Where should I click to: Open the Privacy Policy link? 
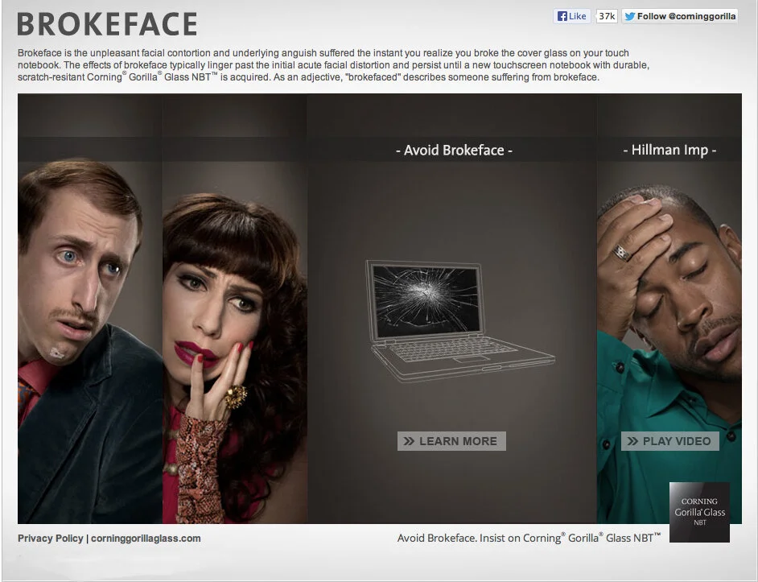click(50, 539)
